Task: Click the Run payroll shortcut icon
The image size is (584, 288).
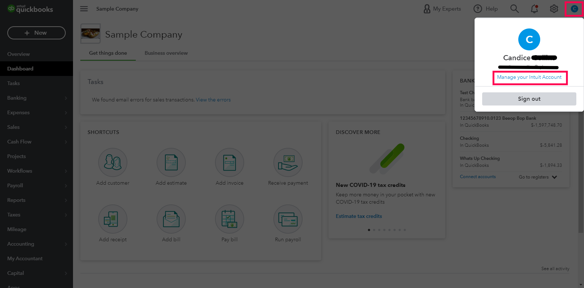Action: tap(288, 219)
